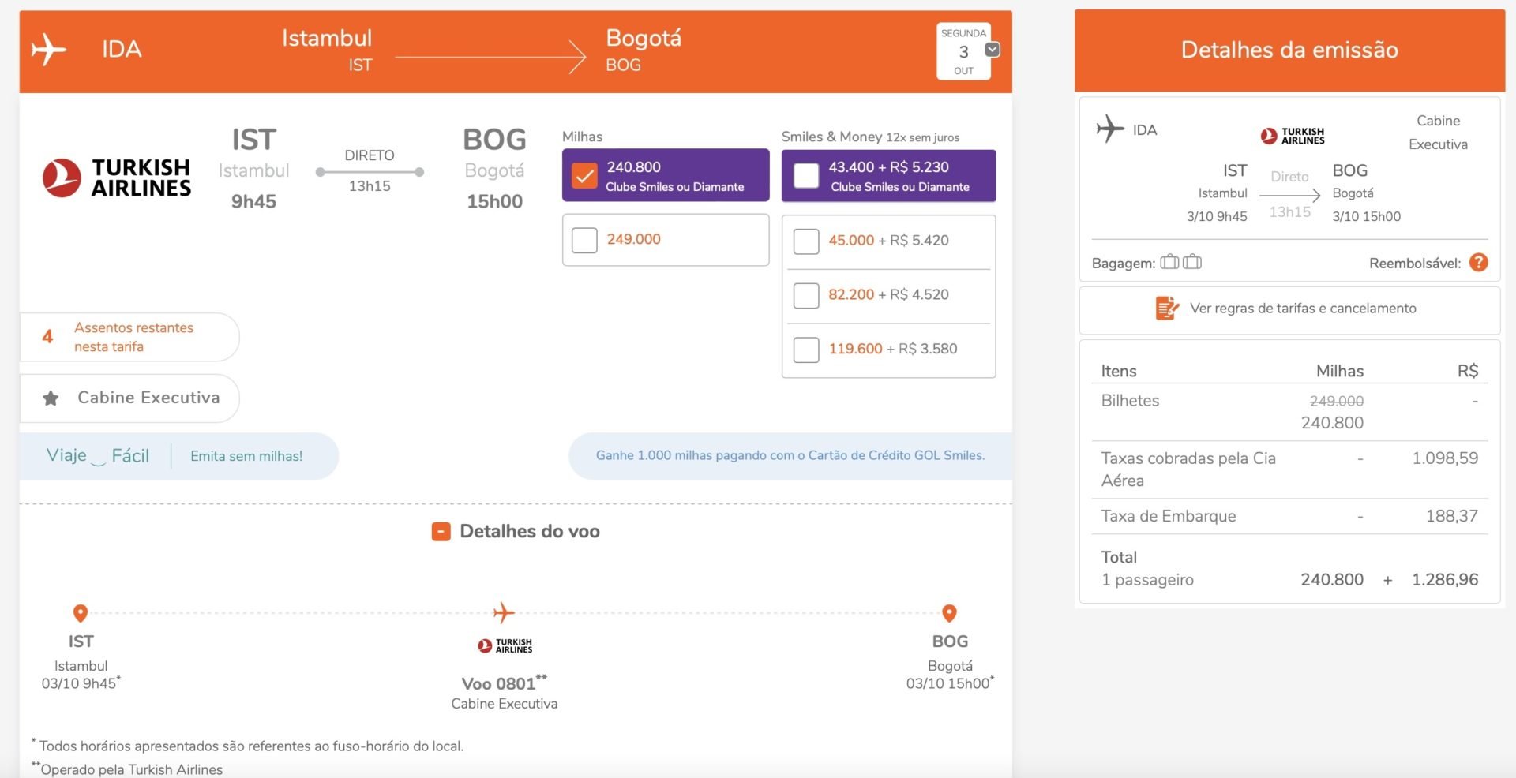The width and height of the screenshot is (1516, 778).
Task: Select the 249.000 miles checkbox
Action: [x=584, y=240]
